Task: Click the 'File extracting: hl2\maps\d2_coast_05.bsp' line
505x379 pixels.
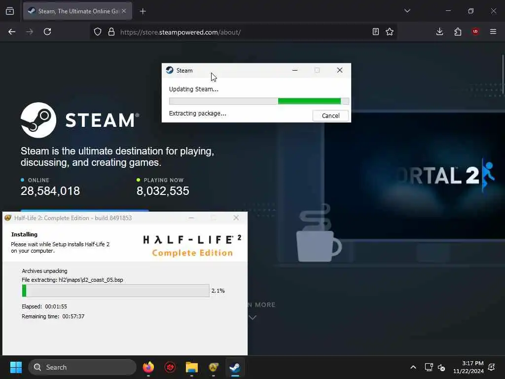Action: pos(72,280)
